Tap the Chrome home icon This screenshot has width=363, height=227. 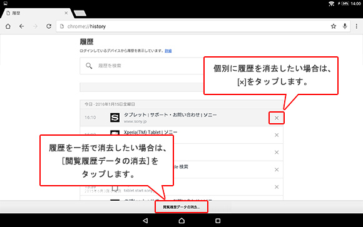tap(8, 26)
